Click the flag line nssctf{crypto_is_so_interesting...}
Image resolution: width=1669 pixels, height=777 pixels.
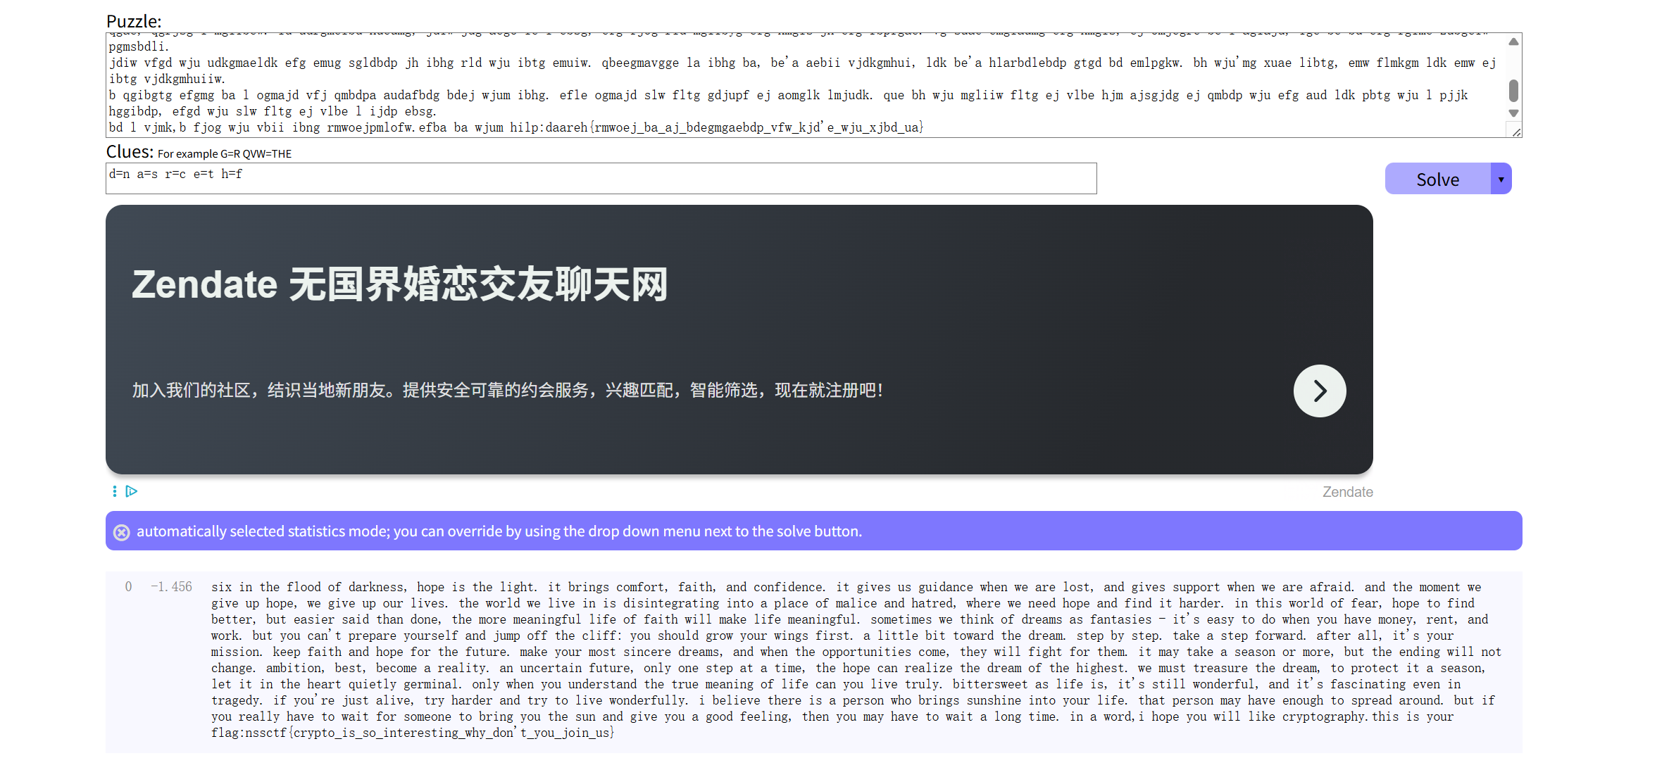[413, 733]
